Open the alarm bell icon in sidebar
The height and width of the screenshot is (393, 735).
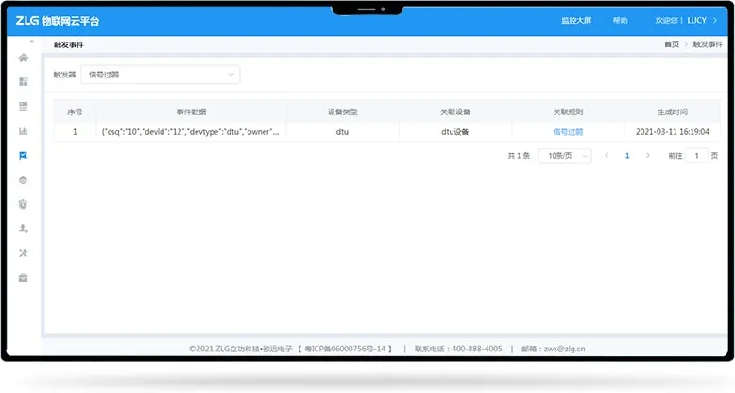(x=24, y=204)
